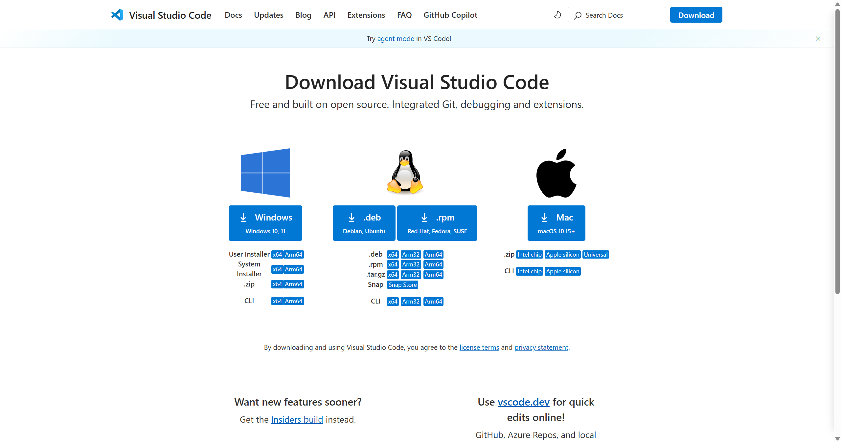The width and height of the screenshot is (841, 442).
Task: Download the Mac macOS 10.15+ build
Action: [x=557, y=223]
